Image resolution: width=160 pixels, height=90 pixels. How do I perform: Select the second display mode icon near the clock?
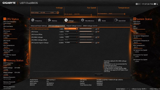[138, 4]
